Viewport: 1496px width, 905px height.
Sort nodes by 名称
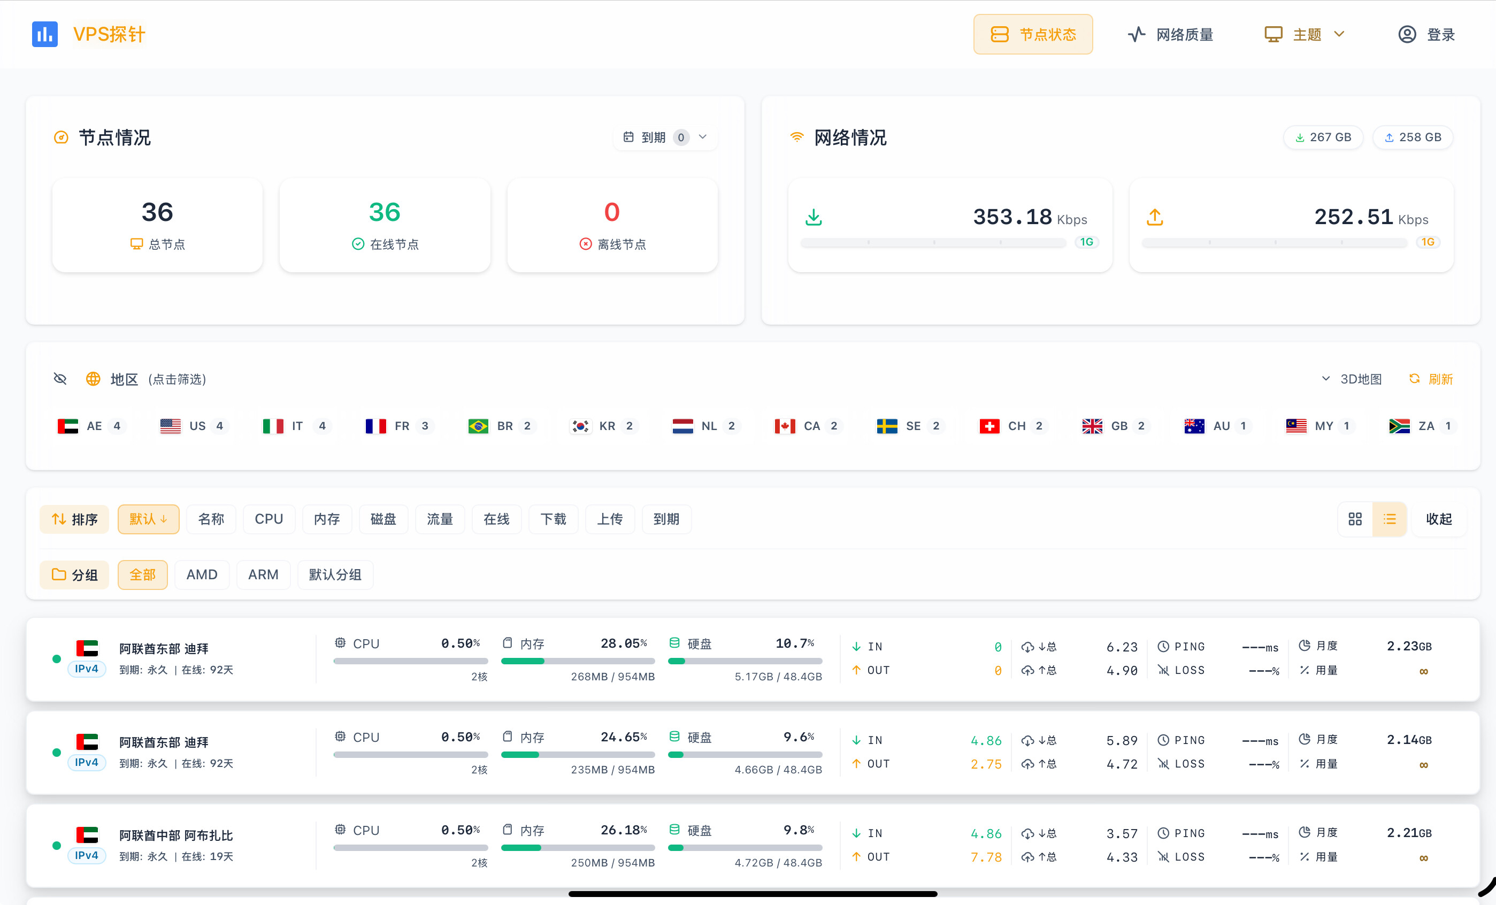tap(211, 519)
